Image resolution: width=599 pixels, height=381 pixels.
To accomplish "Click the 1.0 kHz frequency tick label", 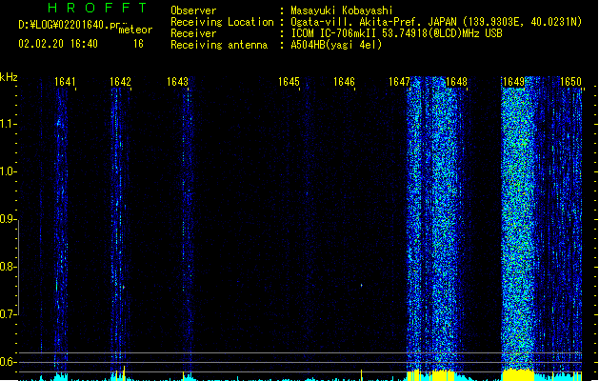I will (x=8, y=171).
